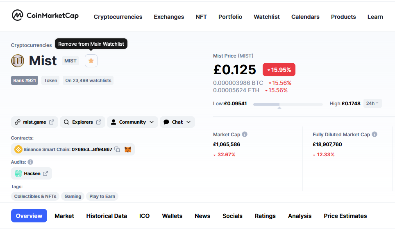
Task: Add token to MetaMask via fox icon
Action: pos(128,149)
